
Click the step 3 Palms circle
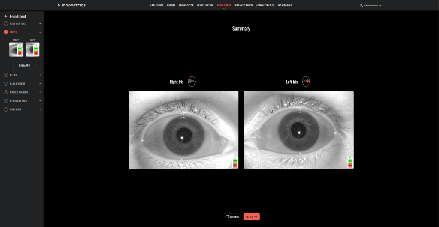6,75
